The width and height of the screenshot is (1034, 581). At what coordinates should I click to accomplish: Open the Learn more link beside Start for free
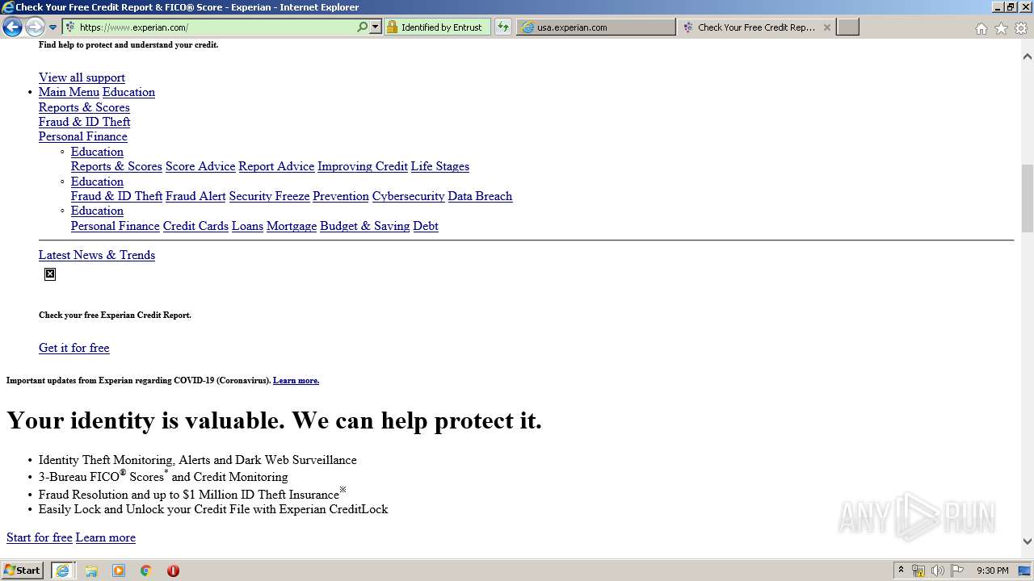coord(106,537)
